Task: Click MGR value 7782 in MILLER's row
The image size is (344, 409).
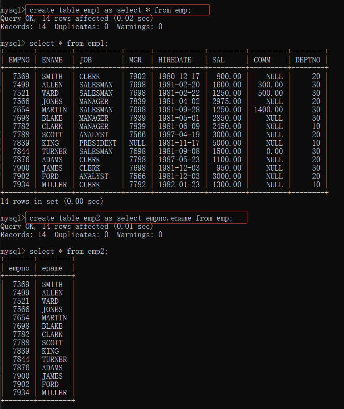Action: [x=138, y=185]
